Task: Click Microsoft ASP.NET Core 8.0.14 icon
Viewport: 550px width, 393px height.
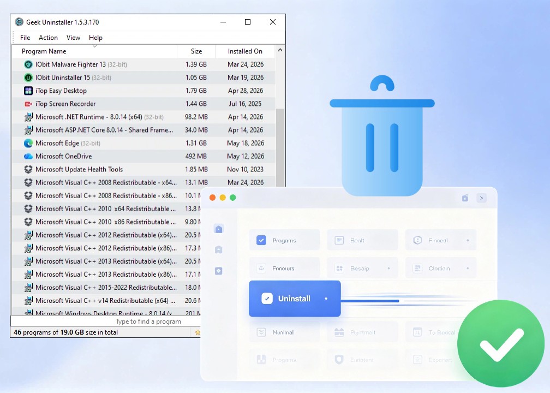Action: 28,130
